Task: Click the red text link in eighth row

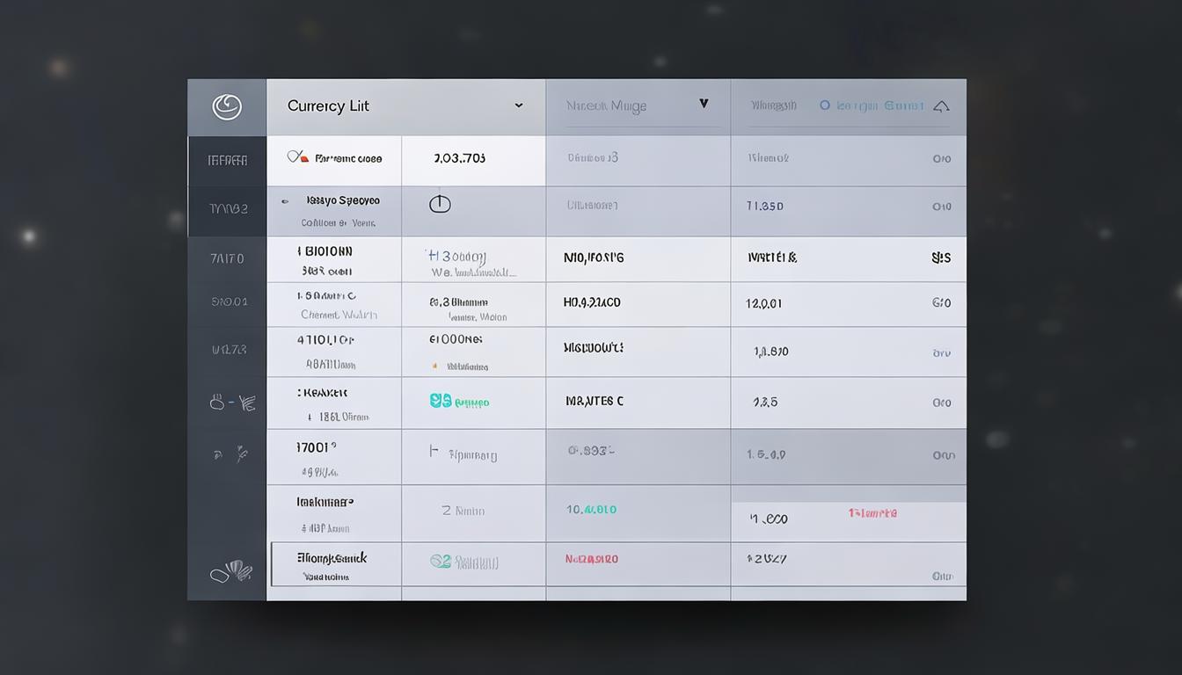Action: [x=872, y=512]
